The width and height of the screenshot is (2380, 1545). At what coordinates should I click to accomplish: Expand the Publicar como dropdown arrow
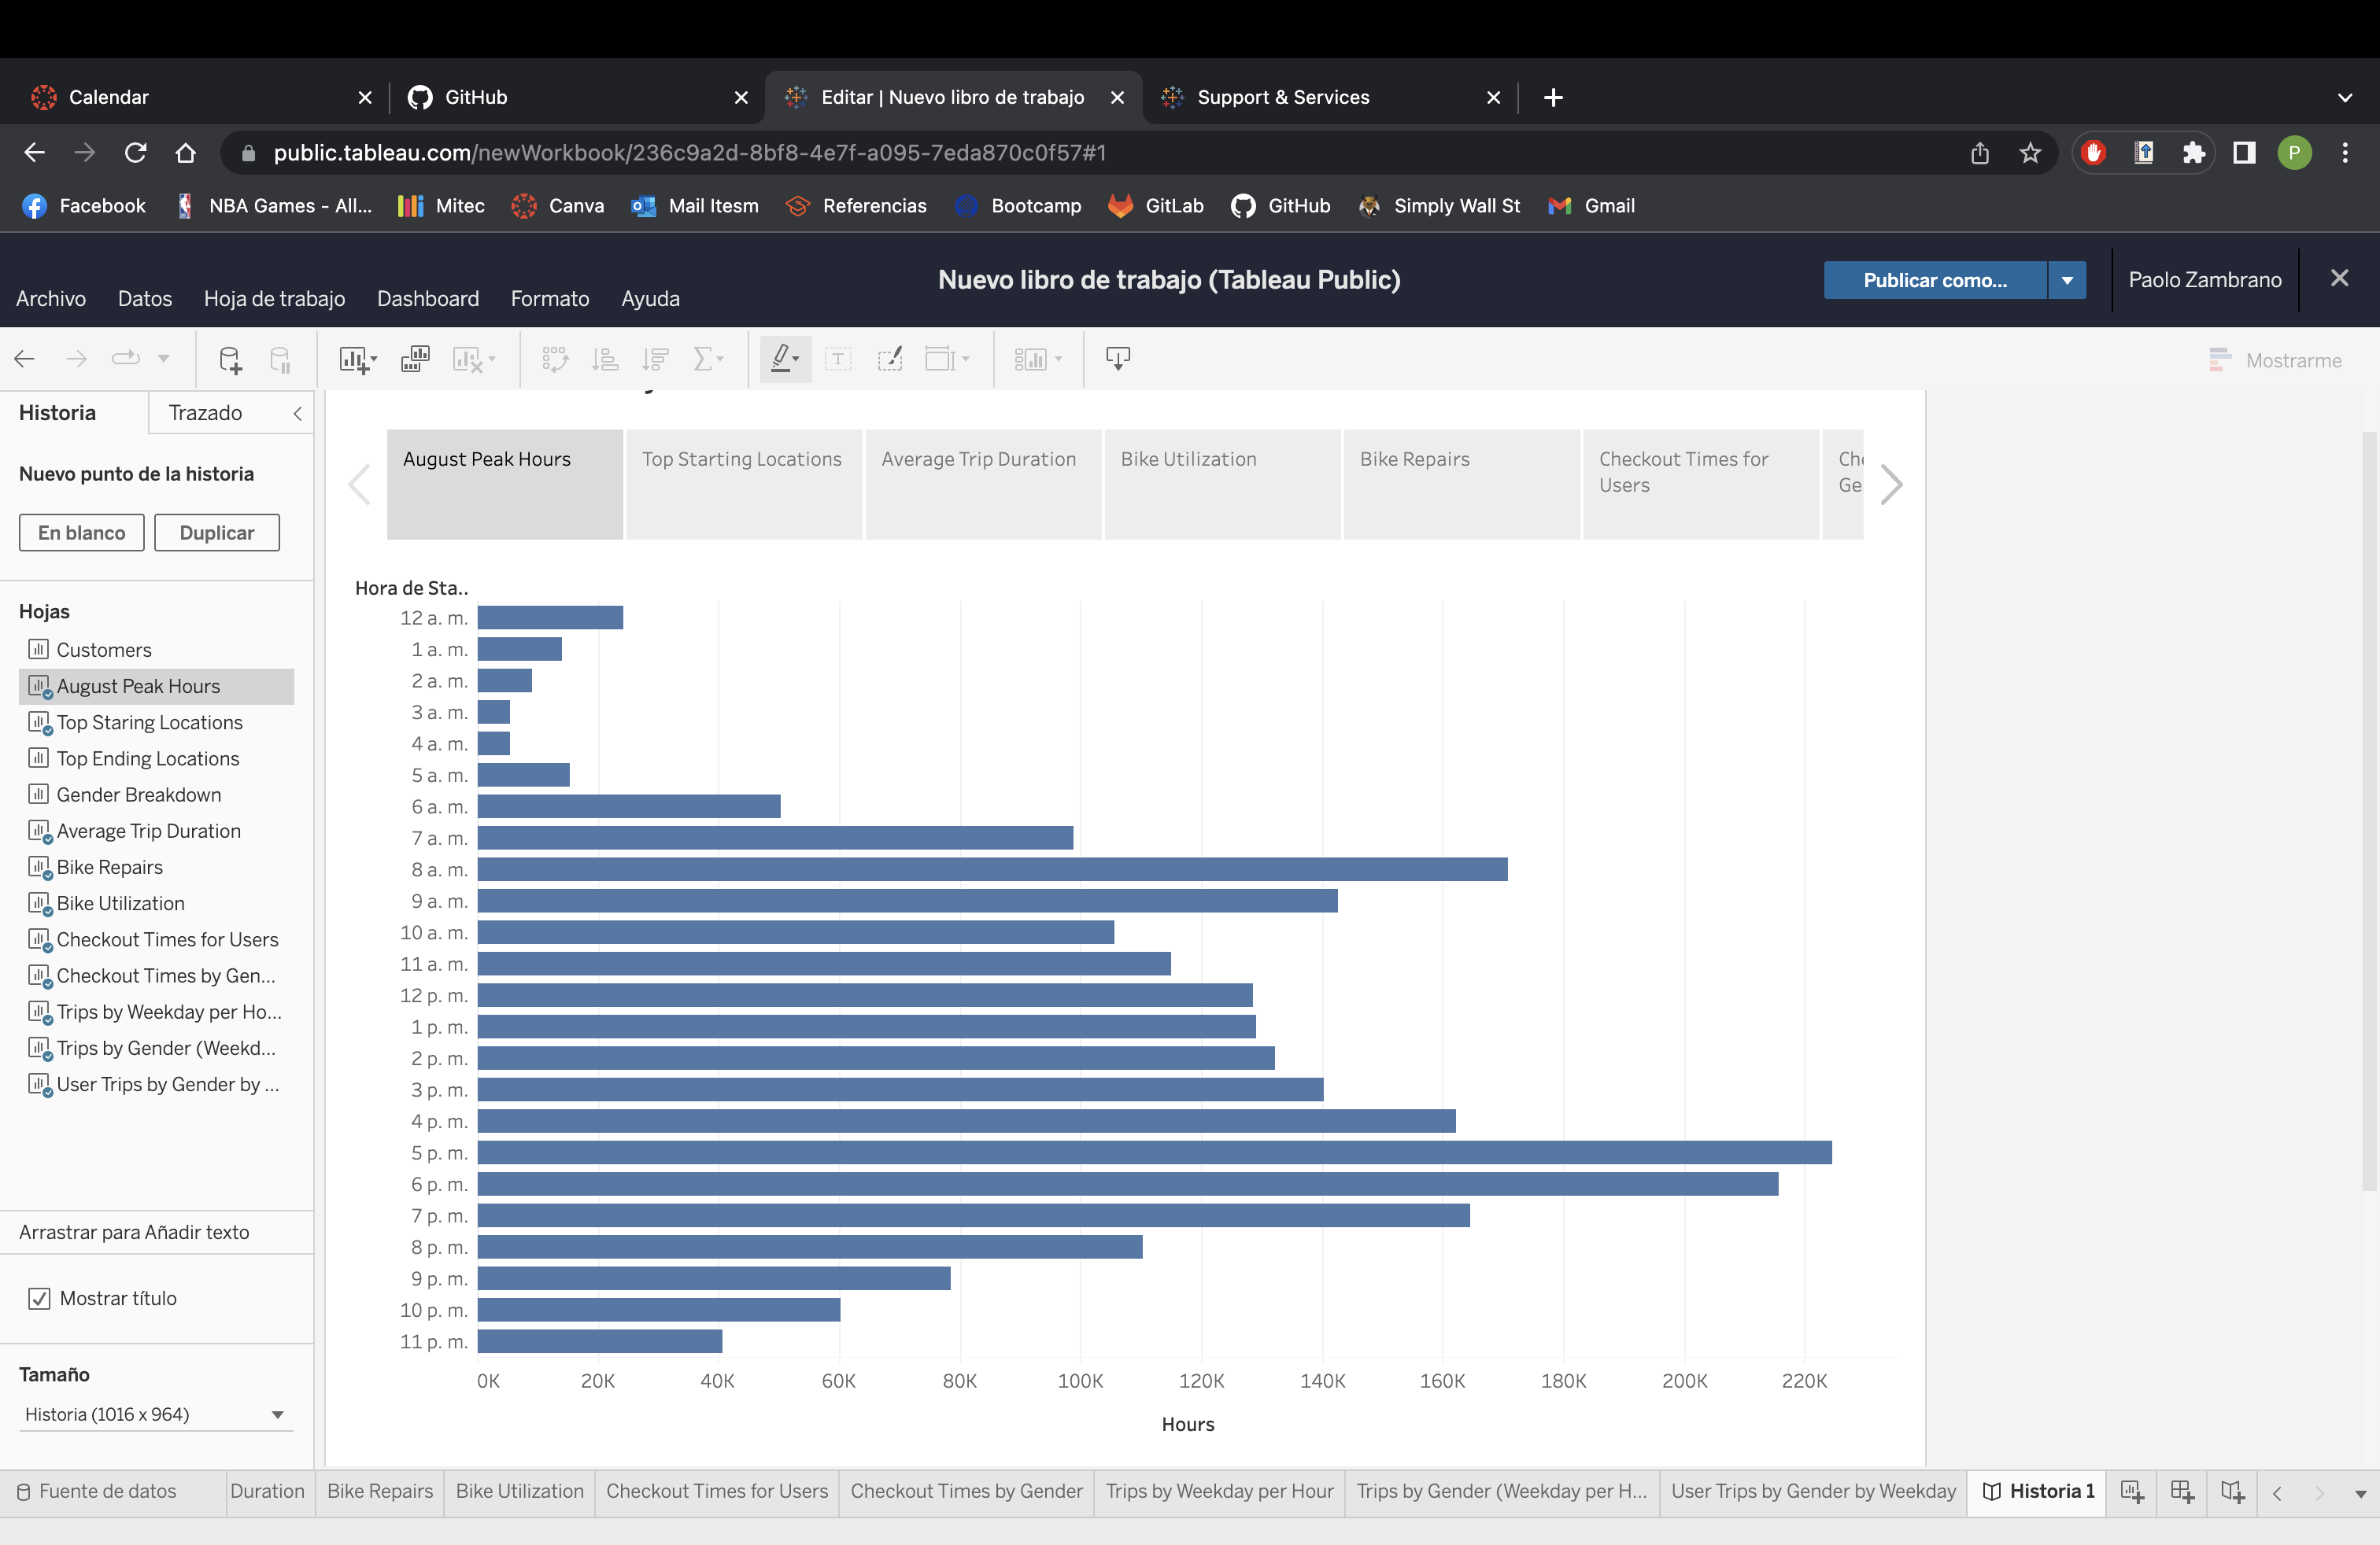(x=2066, y=281)
